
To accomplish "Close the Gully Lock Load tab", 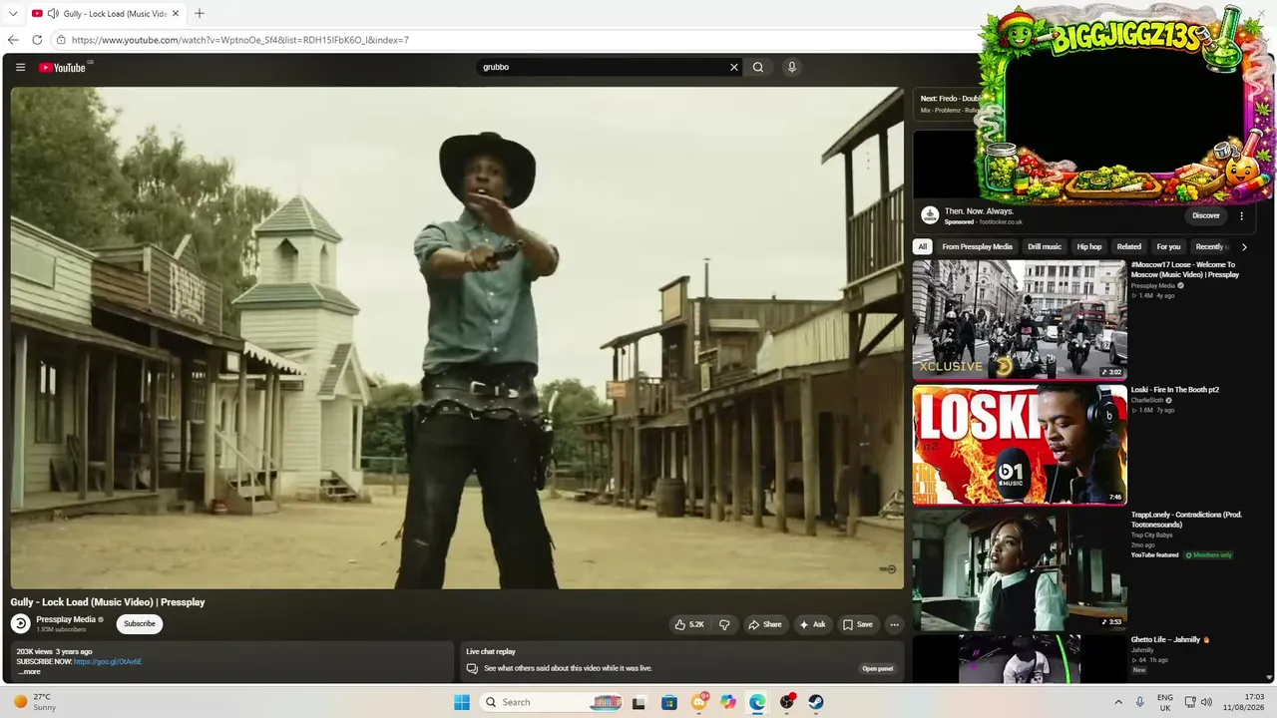I will [x=176, y=14].
